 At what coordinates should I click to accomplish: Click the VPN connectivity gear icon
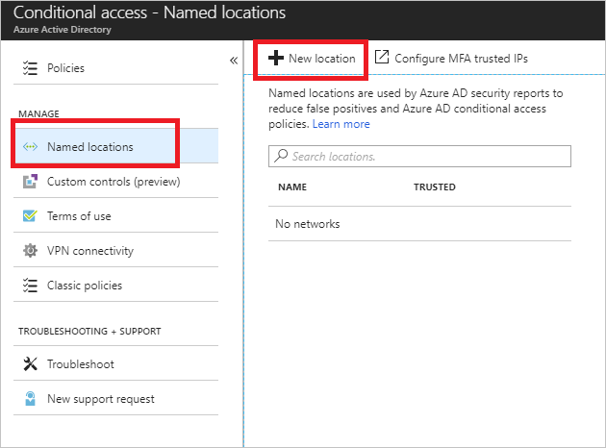[x=29, y=251]
